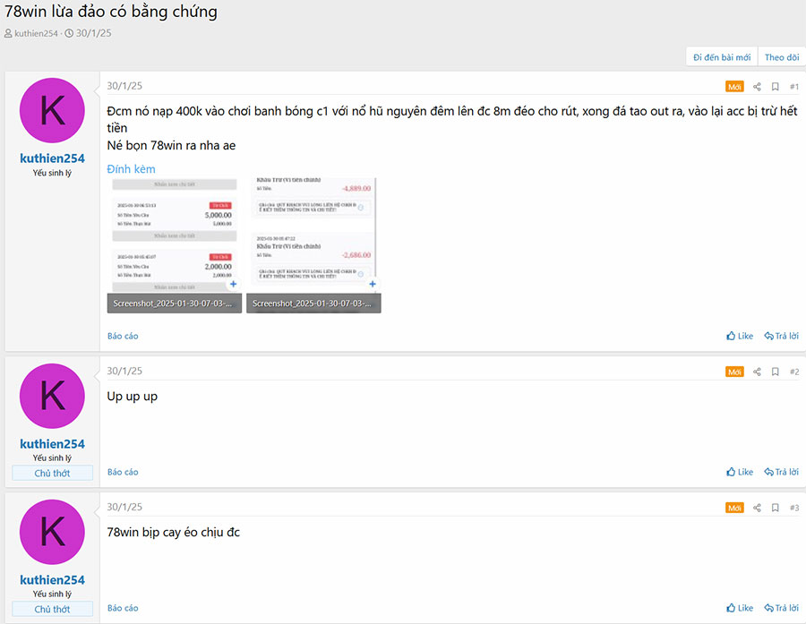
Task: Follow the thread with Theo dõi
Action: click(x=782, y=57)
